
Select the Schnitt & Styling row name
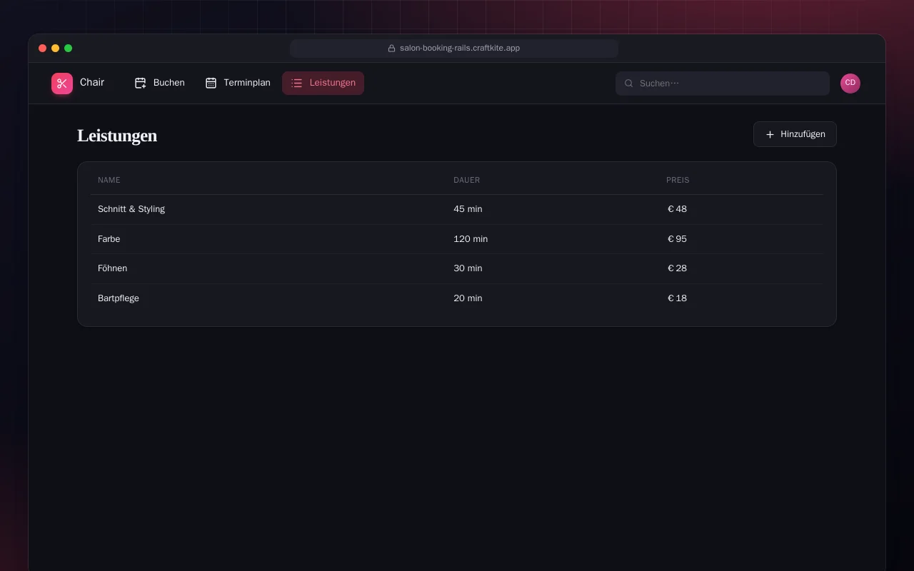[131, 209]
